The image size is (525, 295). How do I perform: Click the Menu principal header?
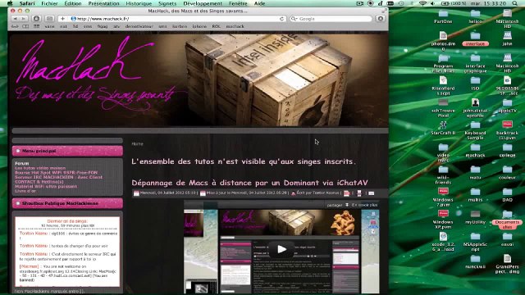[x=67, y=151]
